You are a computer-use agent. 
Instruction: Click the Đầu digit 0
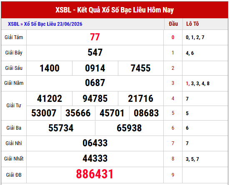coord(173,37)
